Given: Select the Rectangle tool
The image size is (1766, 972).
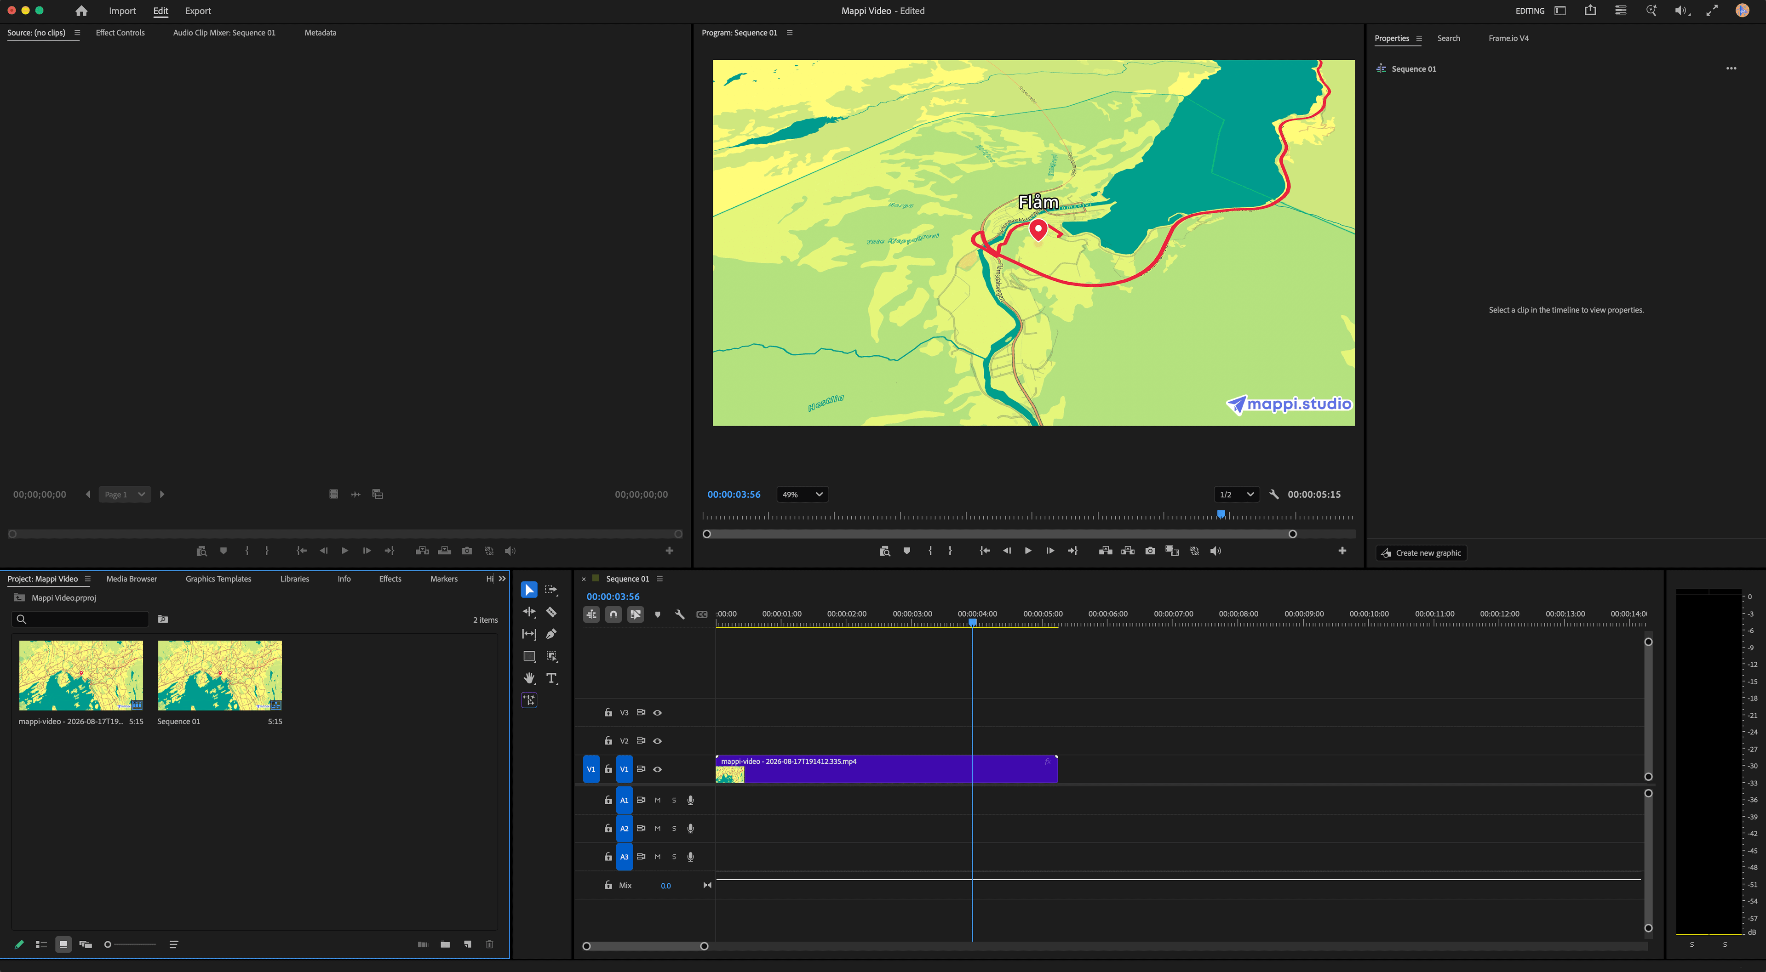Looking at the screenshot, I should [528, 655].
